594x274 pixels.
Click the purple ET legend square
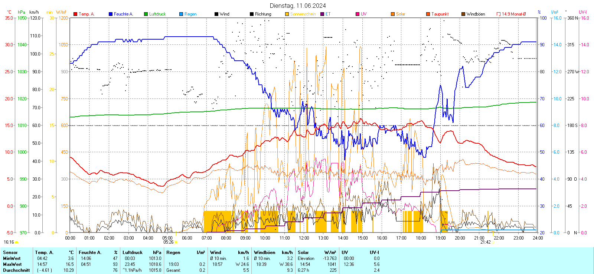[322, 14]
